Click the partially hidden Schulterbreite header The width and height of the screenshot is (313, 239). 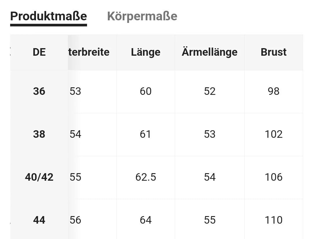tap(90, 52)
